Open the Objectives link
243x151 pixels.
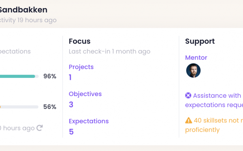[x=85, y=94]
